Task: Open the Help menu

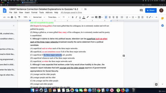Action: [56, 12]
